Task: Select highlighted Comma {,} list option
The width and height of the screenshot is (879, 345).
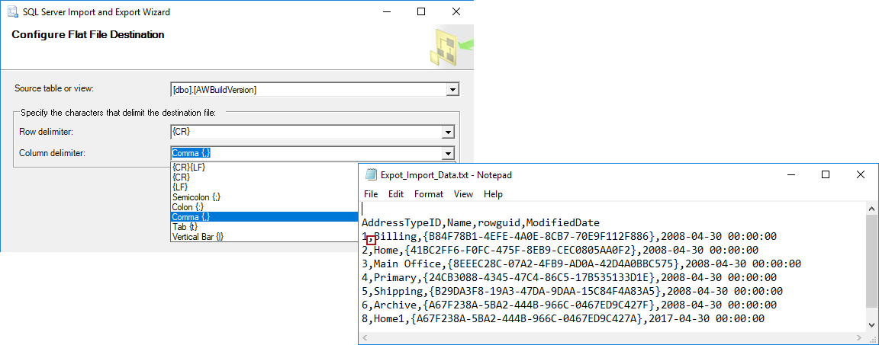Action: pos(264,216)
